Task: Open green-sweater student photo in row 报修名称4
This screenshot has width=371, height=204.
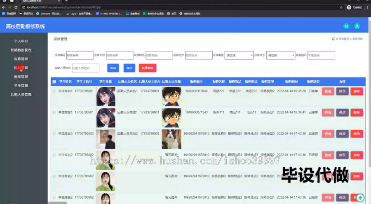Action: pyautogui.click(x=106, y=160)
